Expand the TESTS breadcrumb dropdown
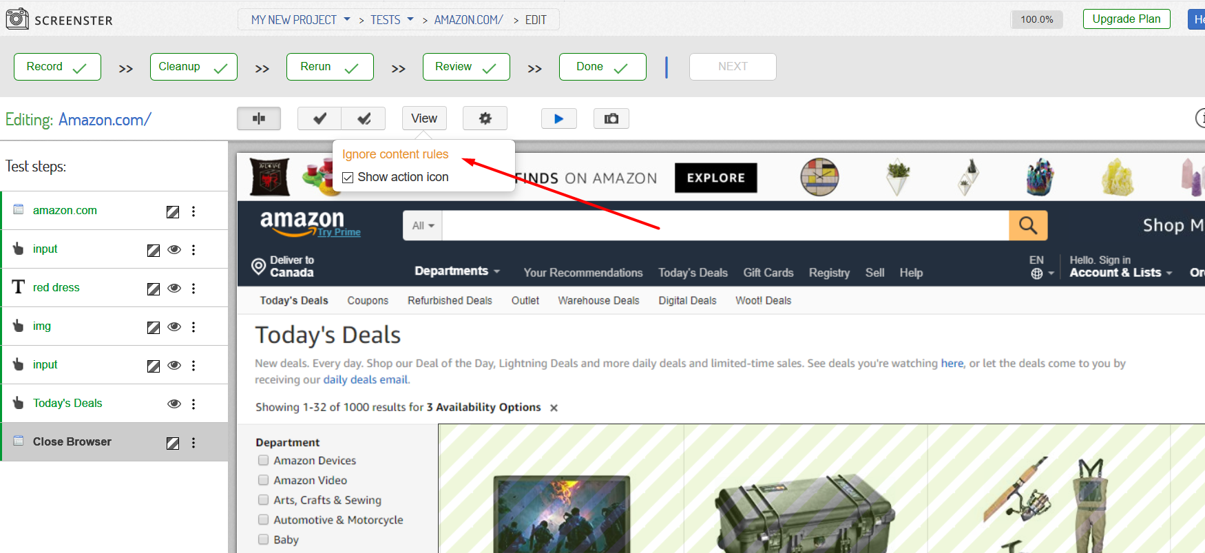This screenshot has height=553, width=1205. click(x=410, y=19)
